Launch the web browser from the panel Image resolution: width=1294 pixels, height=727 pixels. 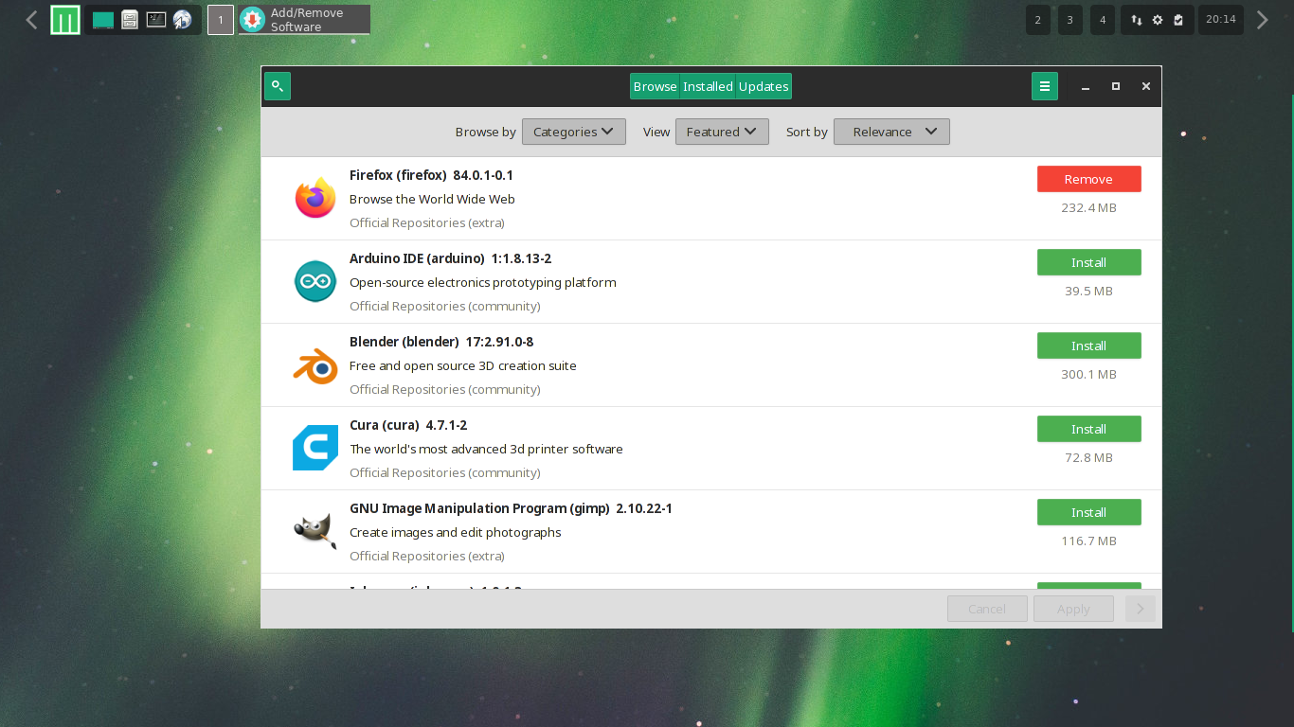click(x=183, y=20)
